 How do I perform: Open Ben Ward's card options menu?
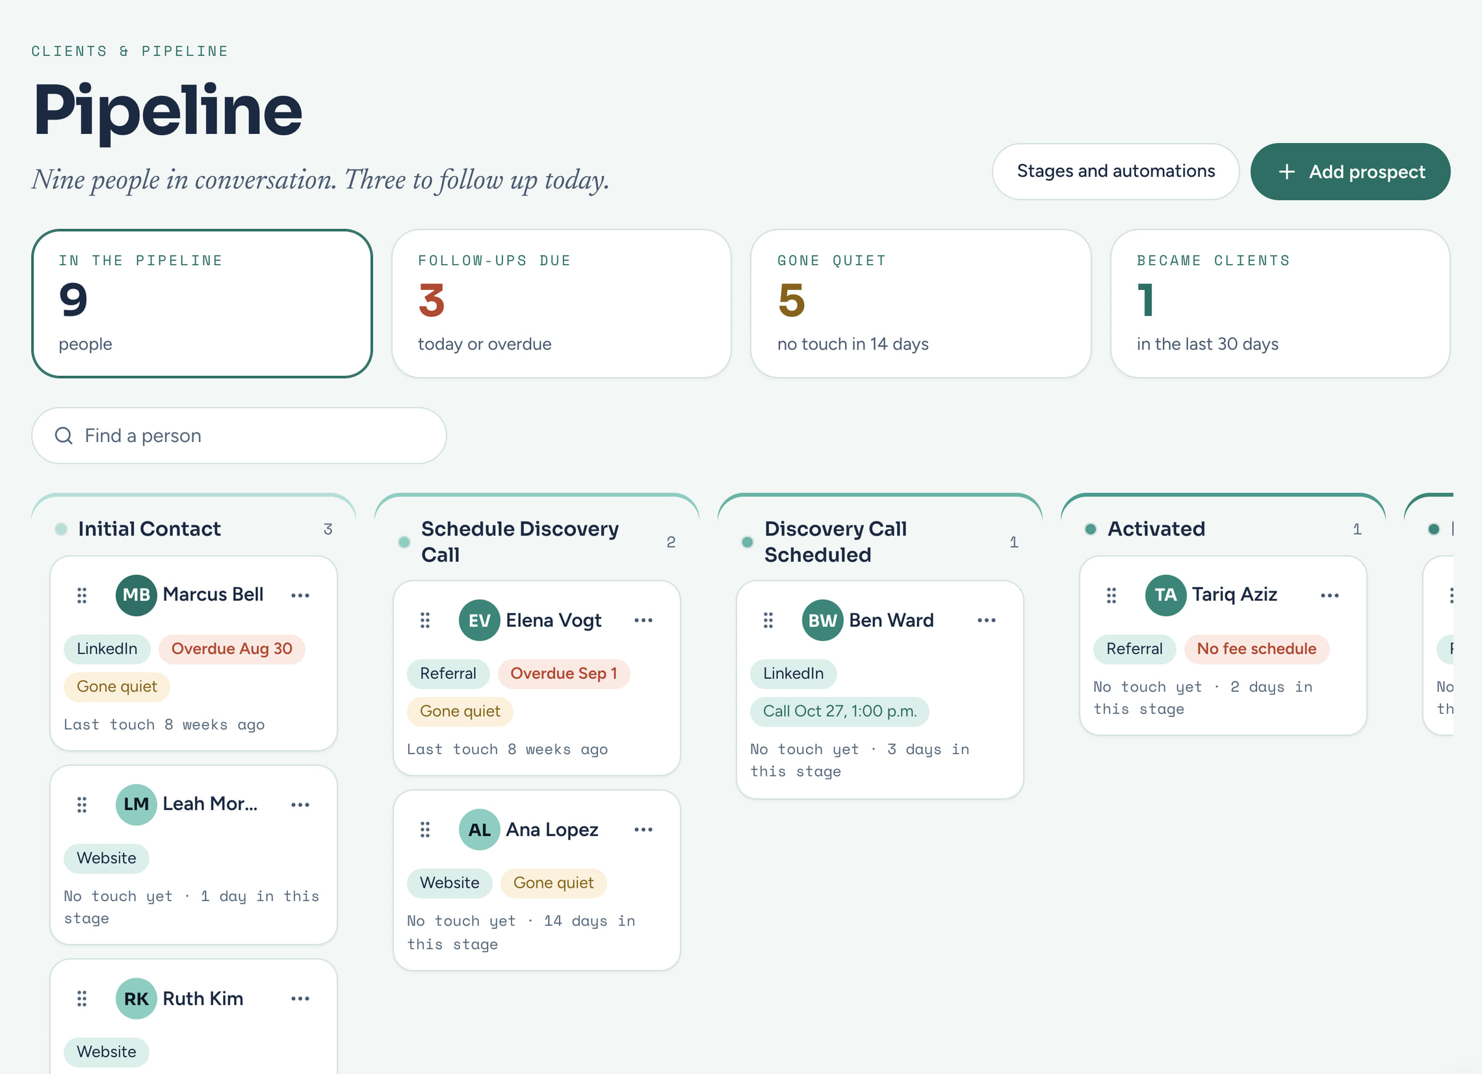pyautogui.click(x=986, y=620)
